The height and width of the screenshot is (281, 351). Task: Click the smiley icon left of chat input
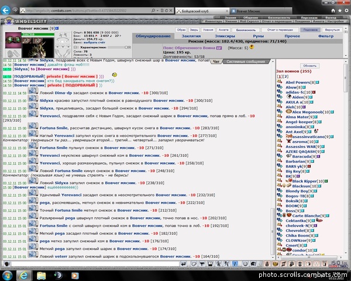(6, 264)
